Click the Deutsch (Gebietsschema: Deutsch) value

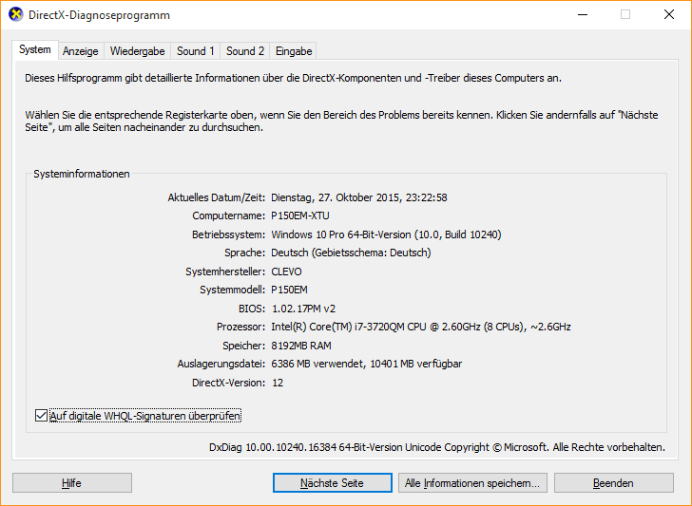[351, 253]
